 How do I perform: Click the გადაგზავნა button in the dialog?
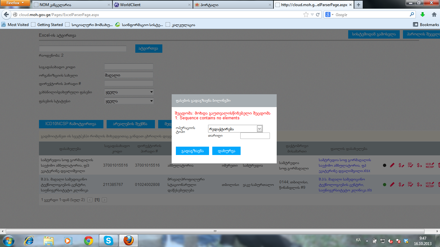(192, 151)
